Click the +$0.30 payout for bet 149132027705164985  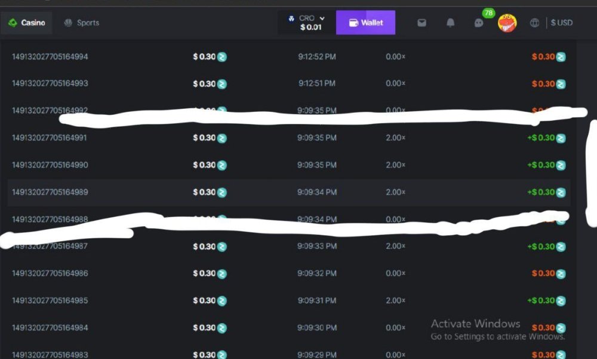pos(541,300)
